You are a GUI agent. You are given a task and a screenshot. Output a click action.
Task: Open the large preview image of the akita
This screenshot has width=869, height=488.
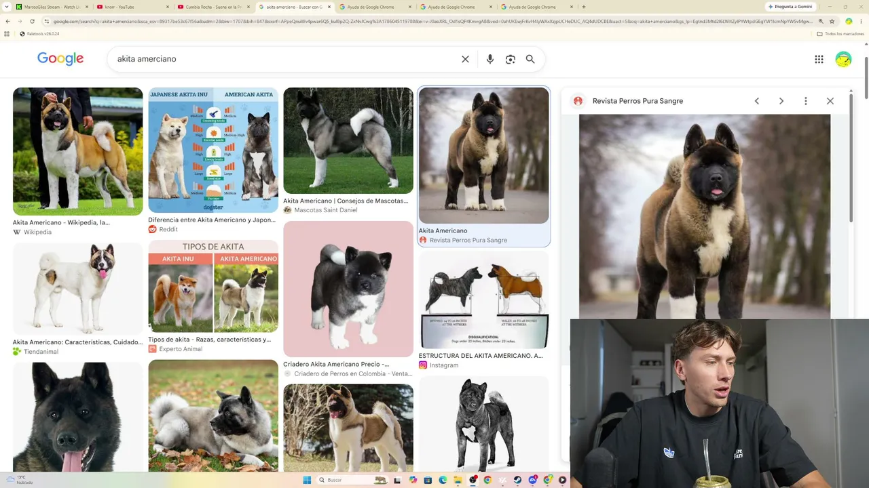[705, 216]
